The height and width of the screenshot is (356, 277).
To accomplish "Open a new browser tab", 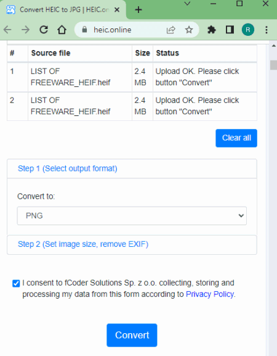I will [138, 10].
